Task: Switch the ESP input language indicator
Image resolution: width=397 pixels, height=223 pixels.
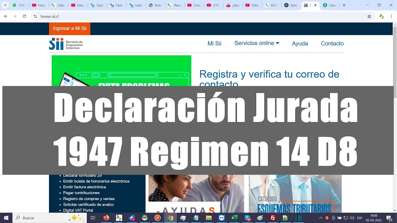Action: [x=359, y=218]
